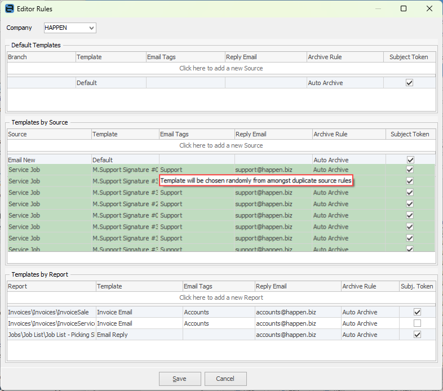The image size is (443, 391).
Task: Click Subj. Token column header
Action: click(417, 286)
